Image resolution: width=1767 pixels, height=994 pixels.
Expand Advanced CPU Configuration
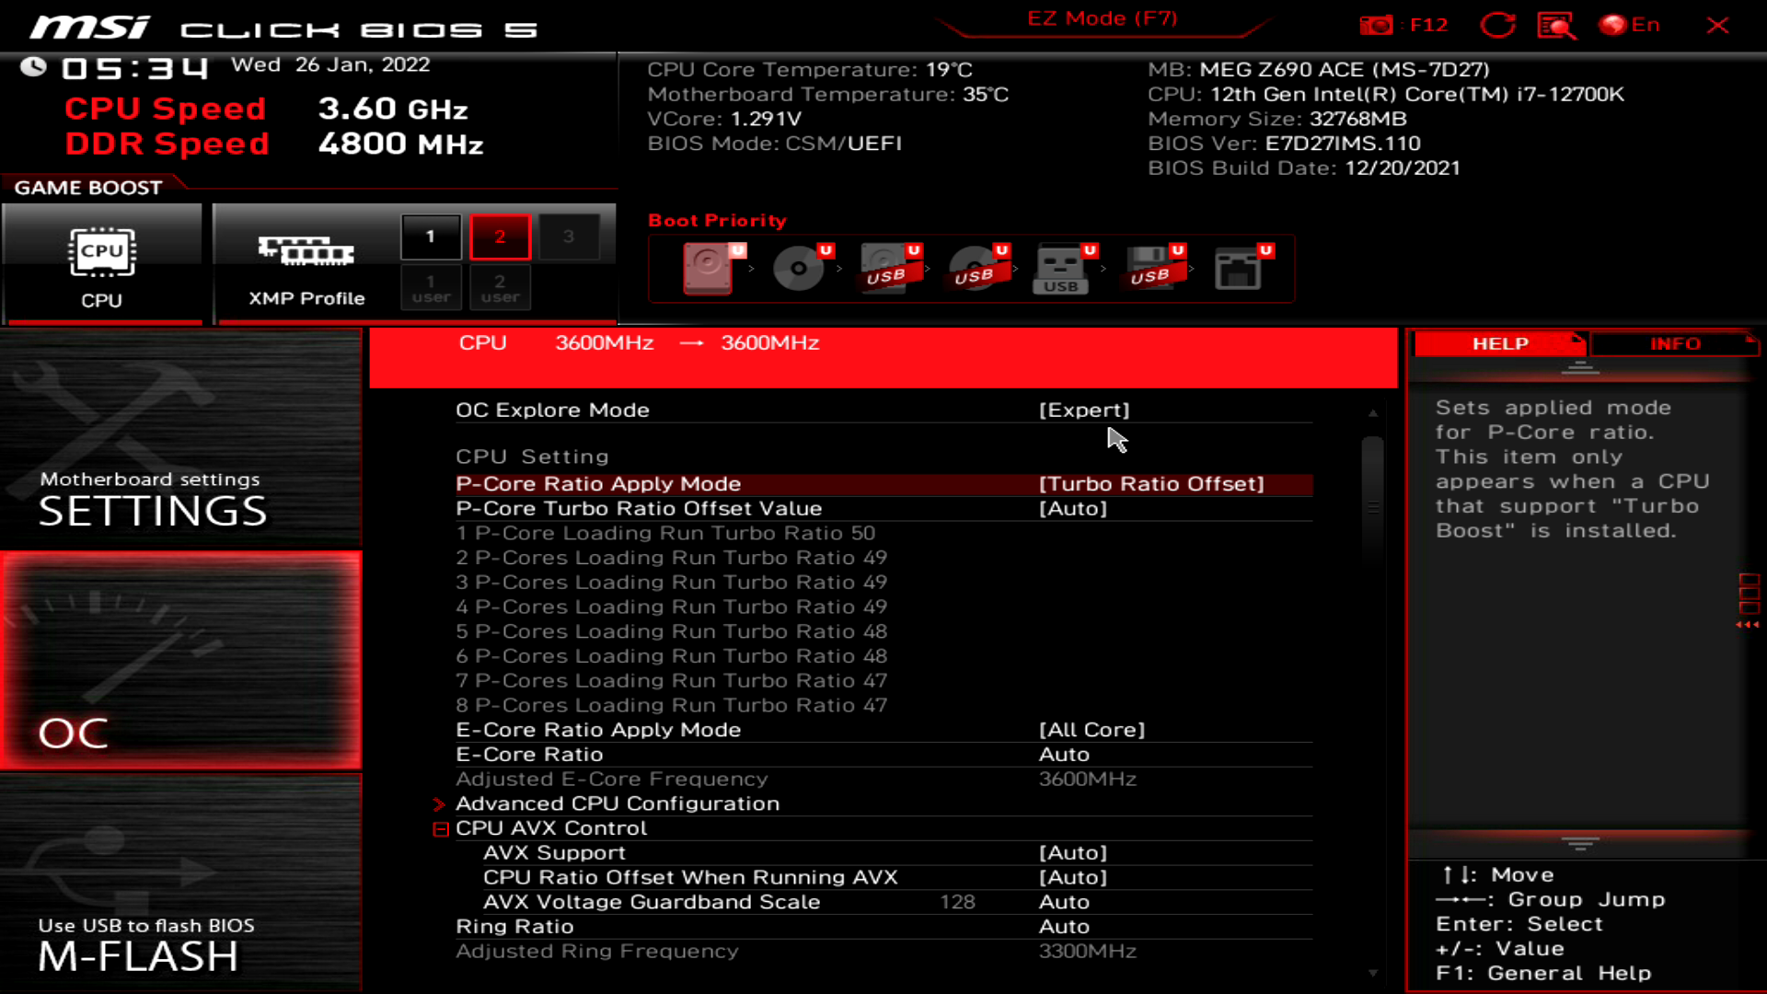tap(618, 803)
